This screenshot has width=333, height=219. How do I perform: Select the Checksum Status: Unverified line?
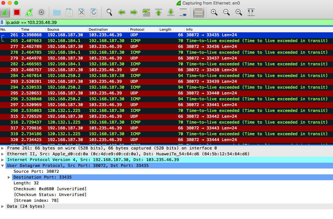(50, 195)
